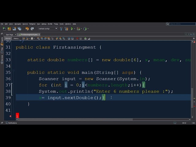Click the Comment editor toolbar icon

coord(85,39)
